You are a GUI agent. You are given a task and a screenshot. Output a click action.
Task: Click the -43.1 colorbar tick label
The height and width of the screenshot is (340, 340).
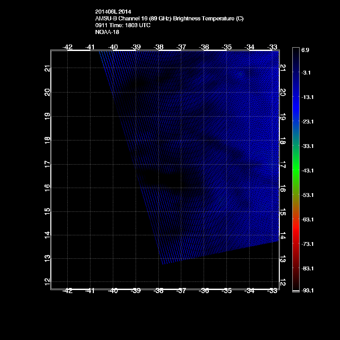[307, 170]
